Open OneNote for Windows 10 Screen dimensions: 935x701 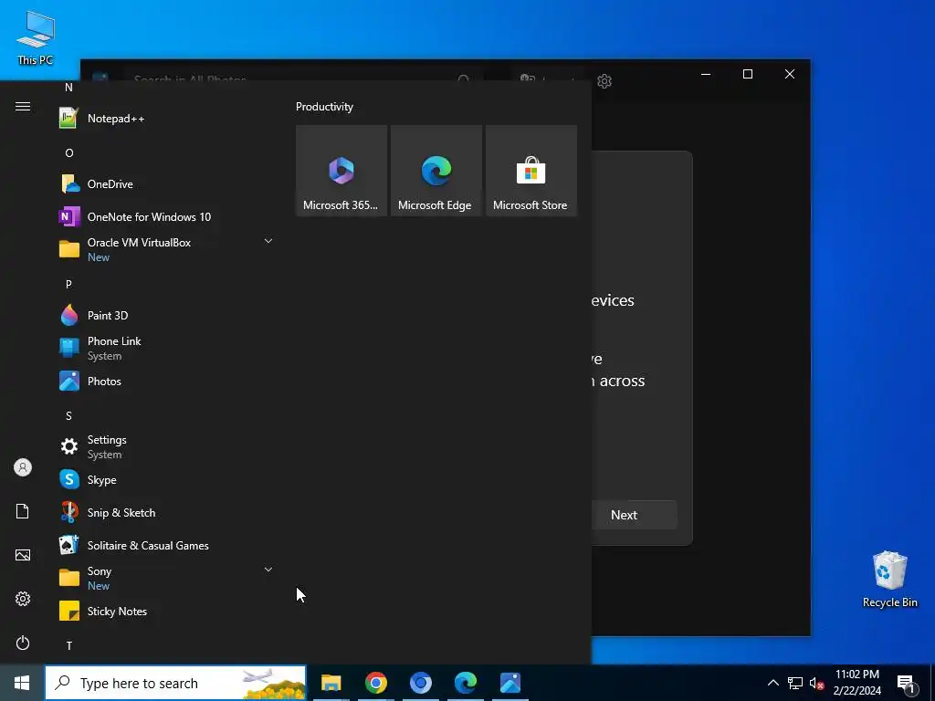click(x=164, y=217)
